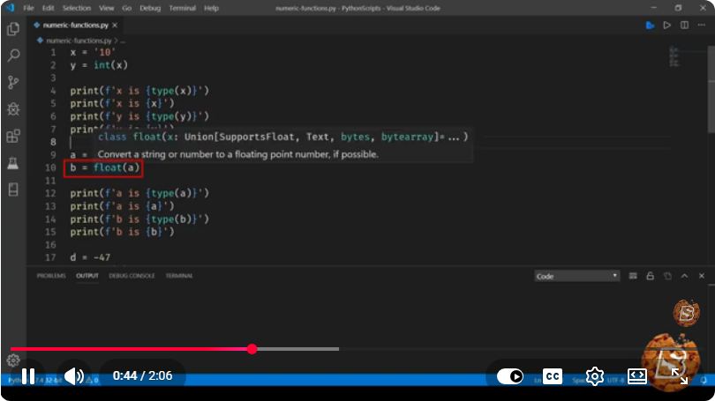
Task: Open the Explorer icon in the activity bar
Action: (x=13, y=29)
